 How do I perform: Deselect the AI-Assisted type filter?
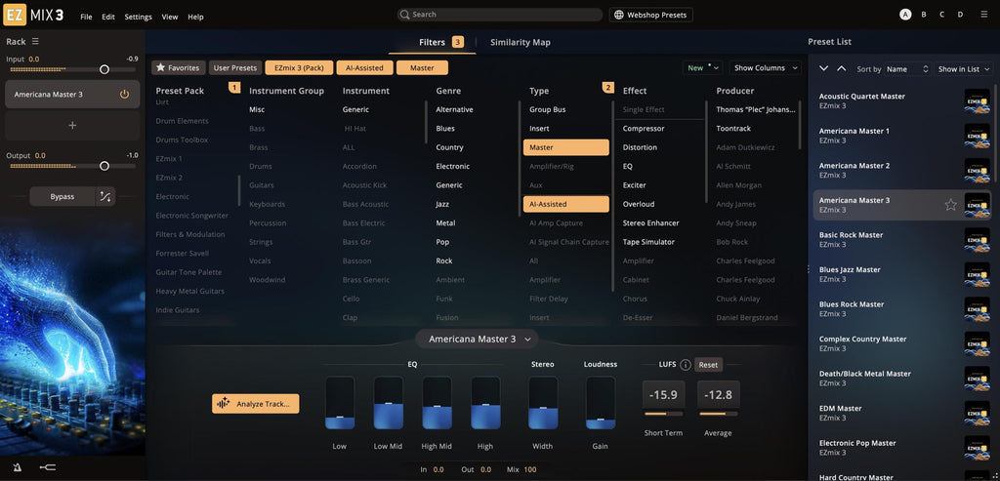tap(566, 204)
